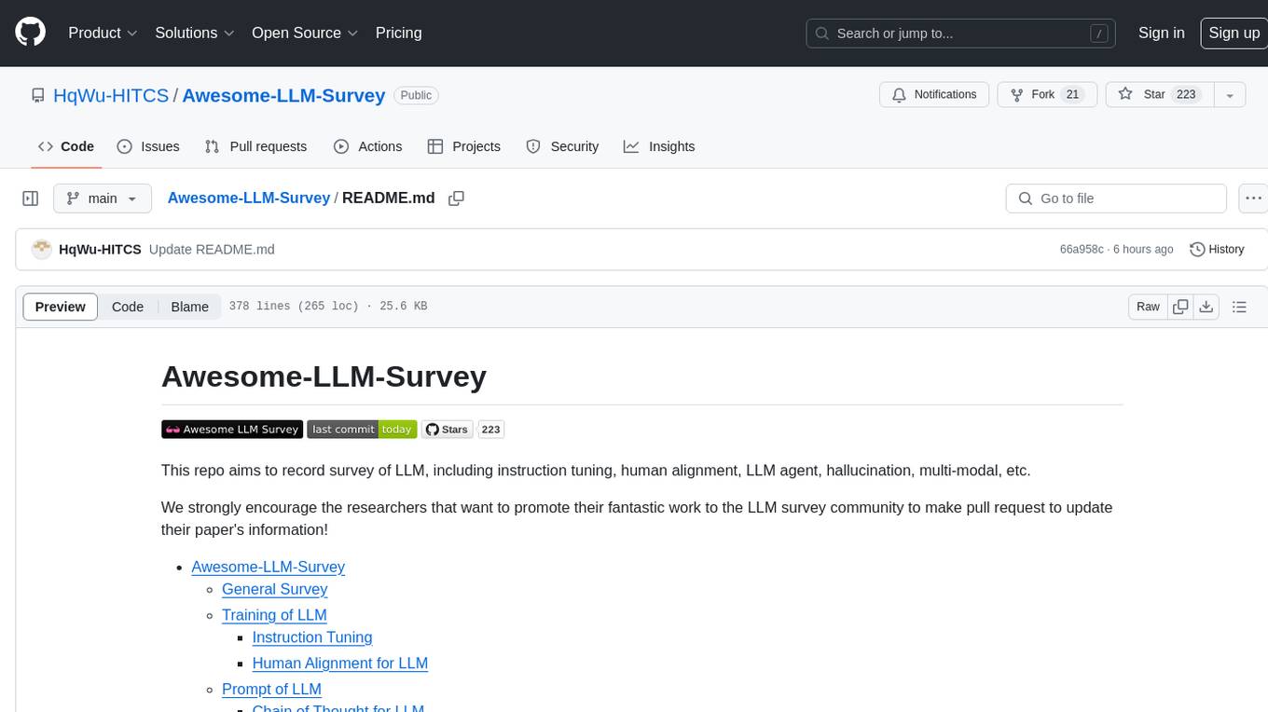Jump to Human Alignment for LLM section

339,664
